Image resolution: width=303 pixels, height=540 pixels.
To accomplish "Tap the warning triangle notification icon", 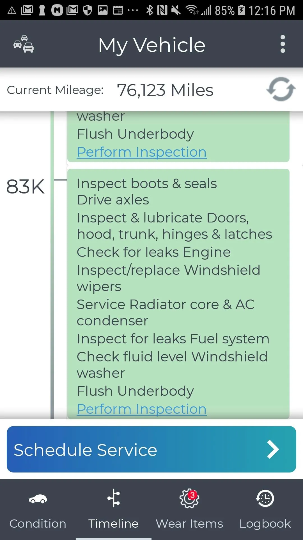I will tap(12, 10).
